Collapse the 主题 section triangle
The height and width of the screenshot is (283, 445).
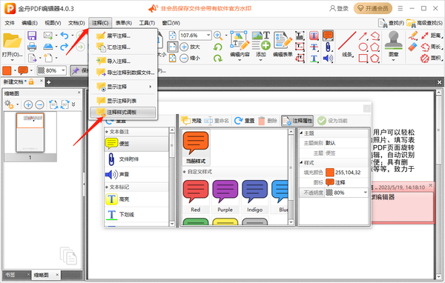[x=301, y=133]
